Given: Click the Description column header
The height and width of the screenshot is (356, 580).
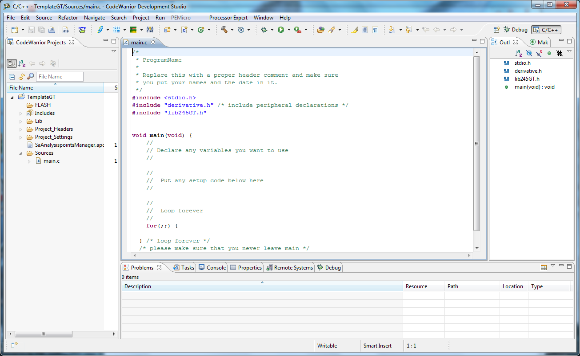Looking at the screenshot, I should [262, 286].
